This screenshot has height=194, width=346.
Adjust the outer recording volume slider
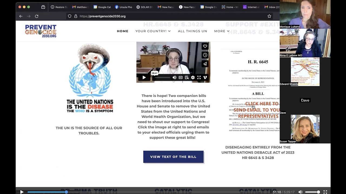(312, 192)
